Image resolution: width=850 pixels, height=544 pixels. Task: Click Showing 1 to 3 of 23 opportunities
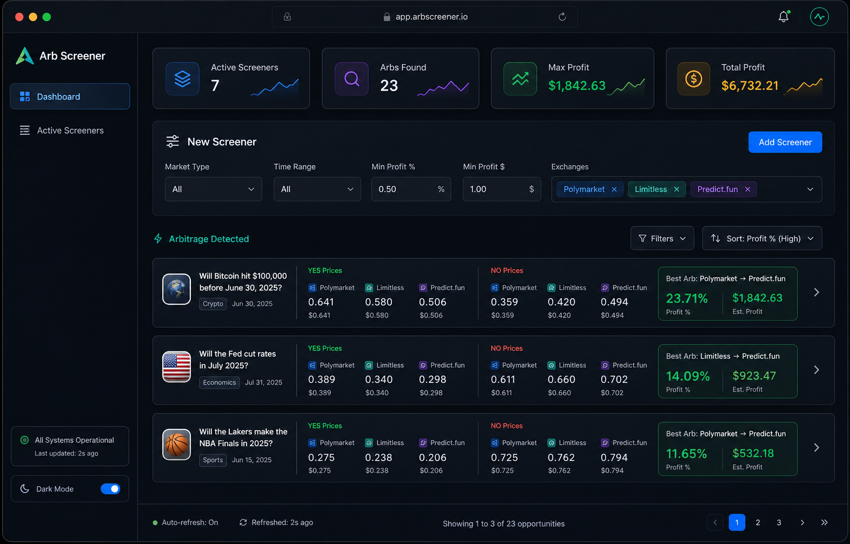504,523
